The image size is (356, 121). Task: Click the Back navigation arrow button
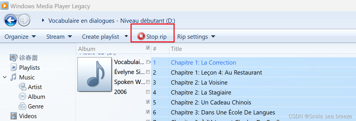click(x=11, y=20)
